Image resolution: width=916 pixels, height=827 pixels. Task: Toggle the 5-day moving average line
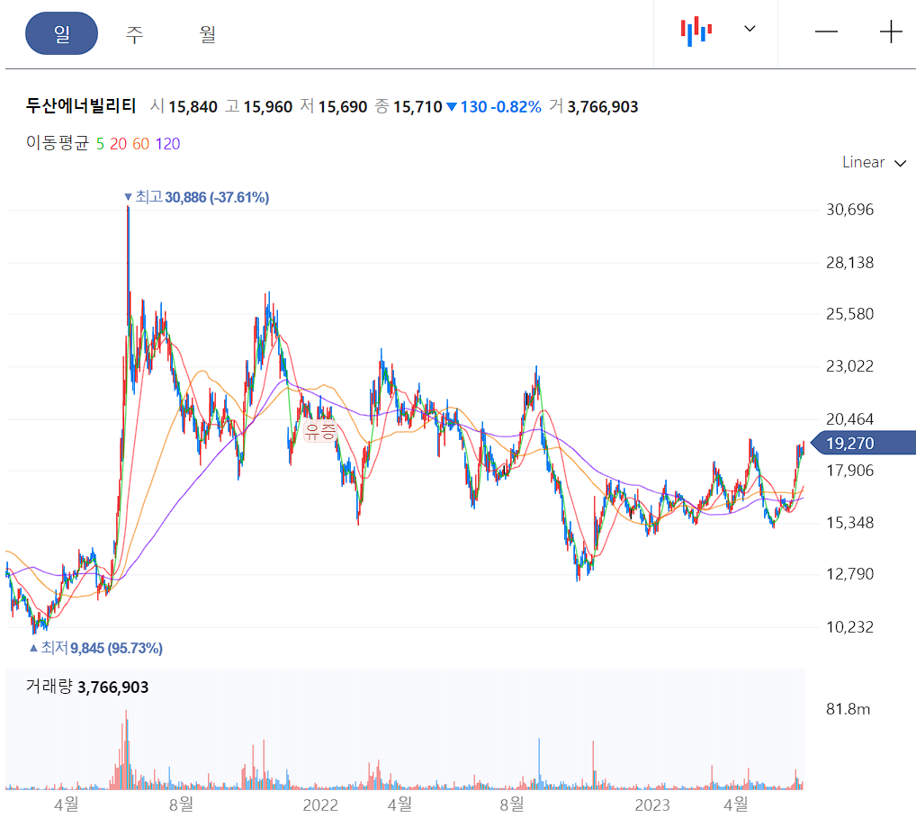100,144
